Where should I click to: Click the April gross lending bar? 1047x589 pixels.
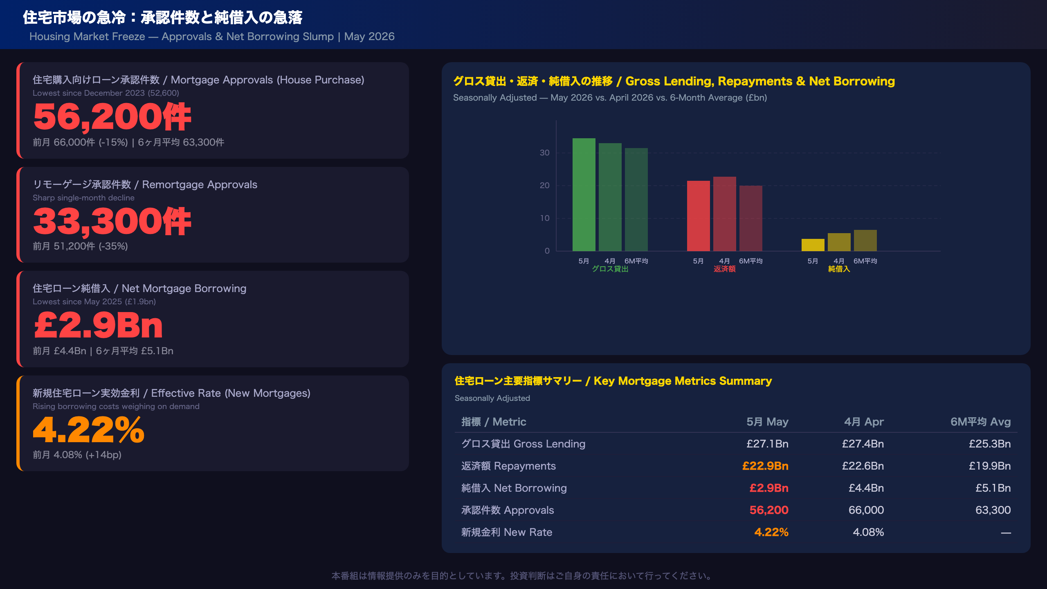click(x=610, y=197)
